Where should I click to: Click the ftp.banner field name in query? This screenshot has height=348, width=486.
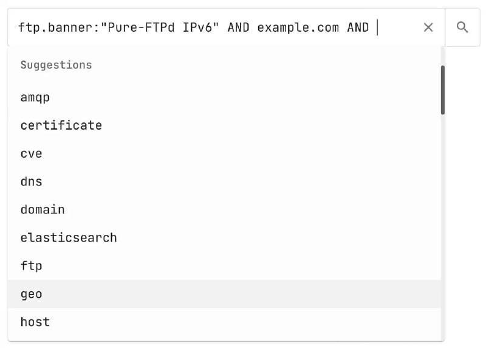point(55,27)
